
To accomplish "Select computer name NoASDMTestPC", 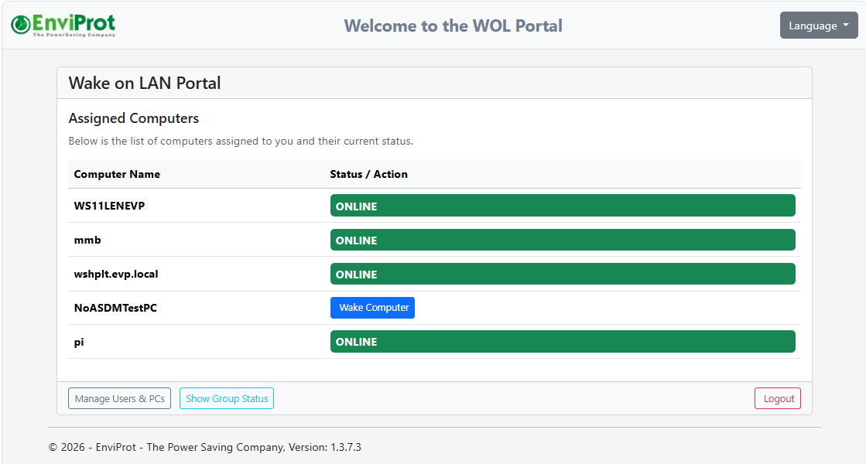I will pyautogui.click(x=115, y=308).
